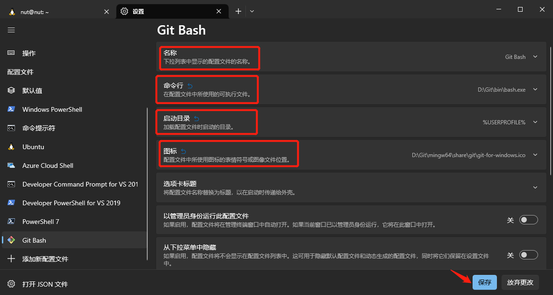Click the plus icon beside 添加新配置文件
553x295 pixels.
(x=11, y=259)
